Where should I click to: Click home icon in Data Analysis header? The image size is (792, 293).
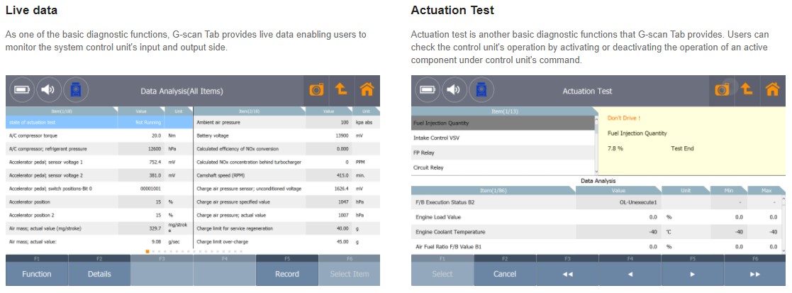367,90
